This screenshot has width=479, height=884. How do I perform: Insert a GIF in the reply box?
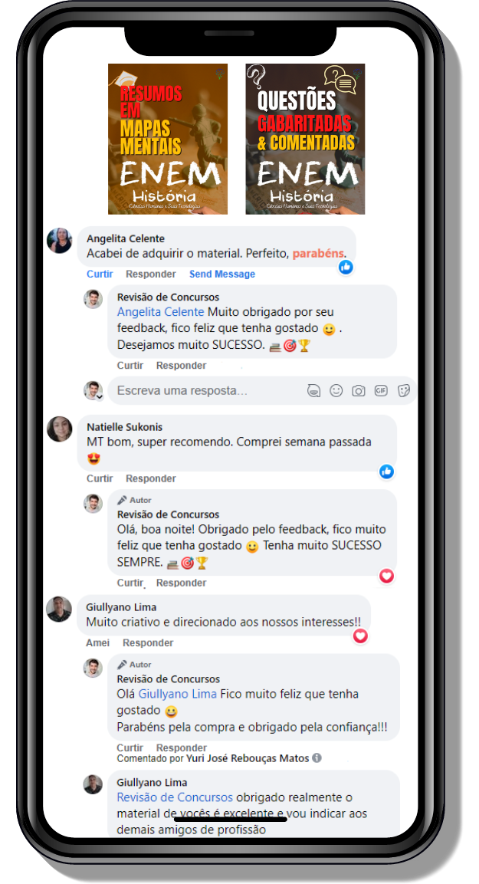click(381, 390)
